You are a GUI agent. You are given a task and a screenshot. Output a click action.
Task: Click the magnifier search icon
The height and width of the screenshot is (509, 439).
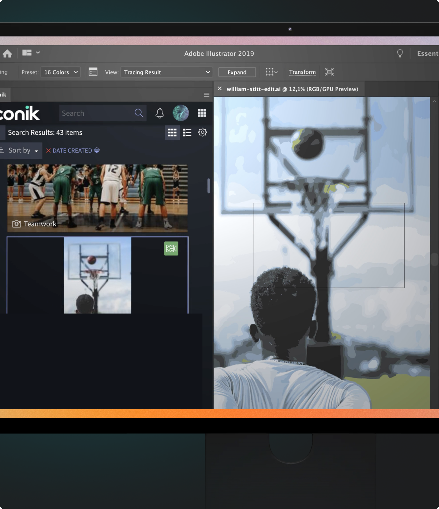pos(139,113)
